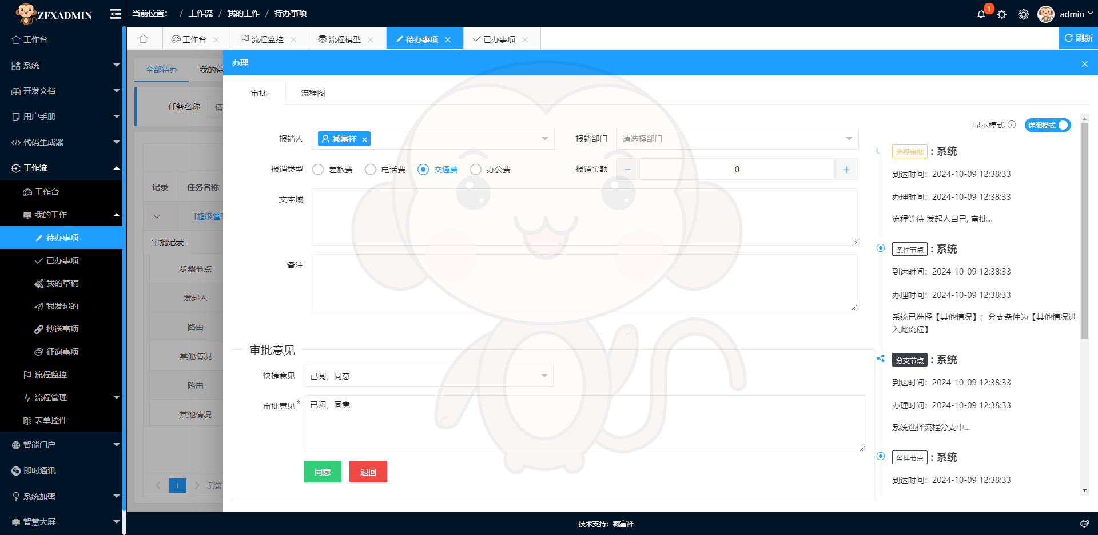Select the 全部待办 tab

coord(161,70)
